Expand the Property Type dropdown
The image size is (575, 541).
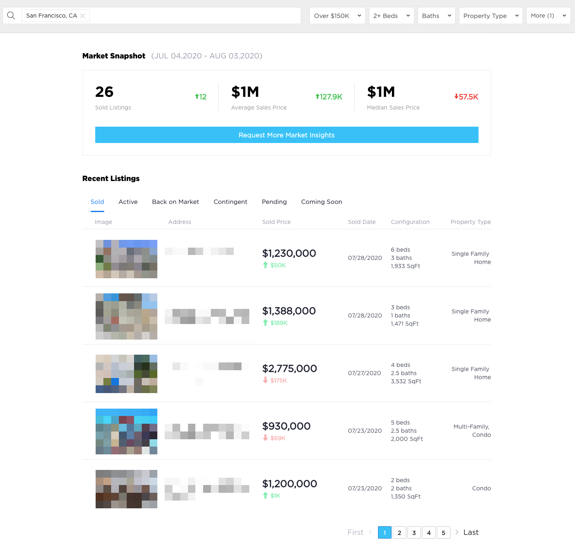coord(491,16)
